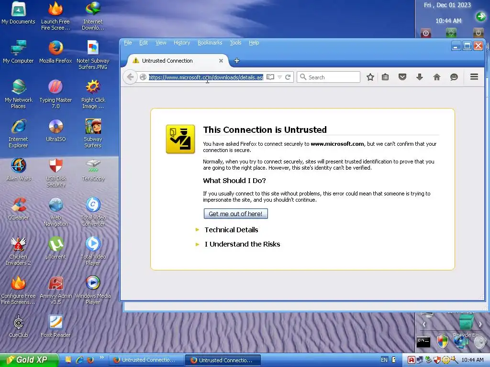This screenshot has width=490, height=367.
Task: Click the site identity globe icon
Action: pyautogui.click(x=143, y=77)
